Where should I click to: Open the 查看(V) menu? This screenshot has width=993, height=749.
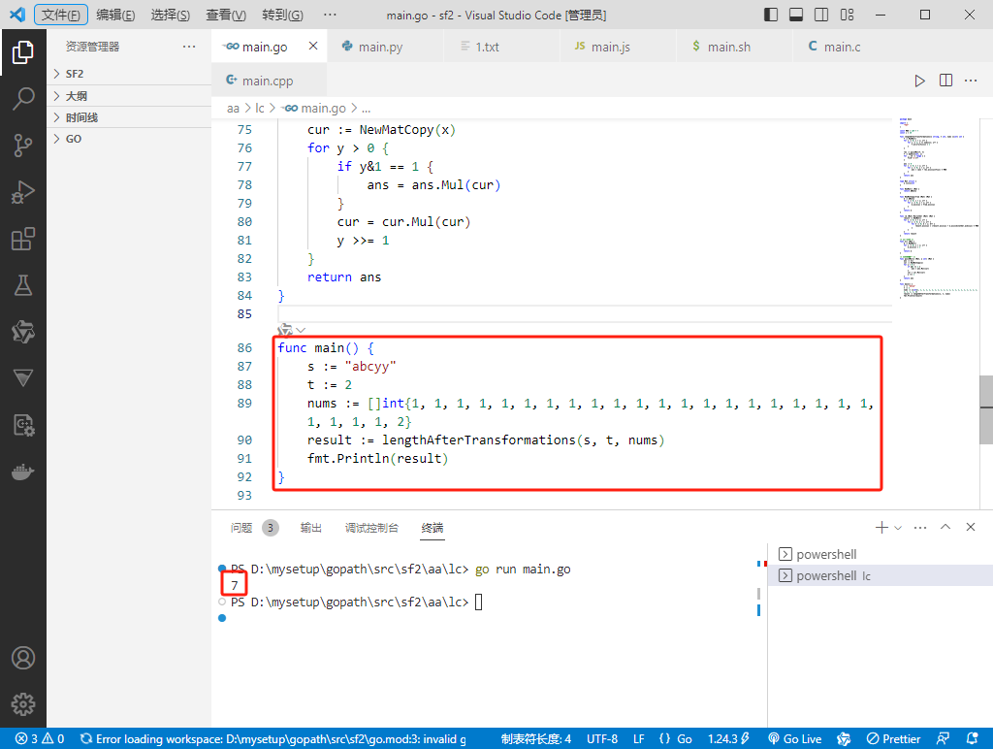(x=226, y=15)
